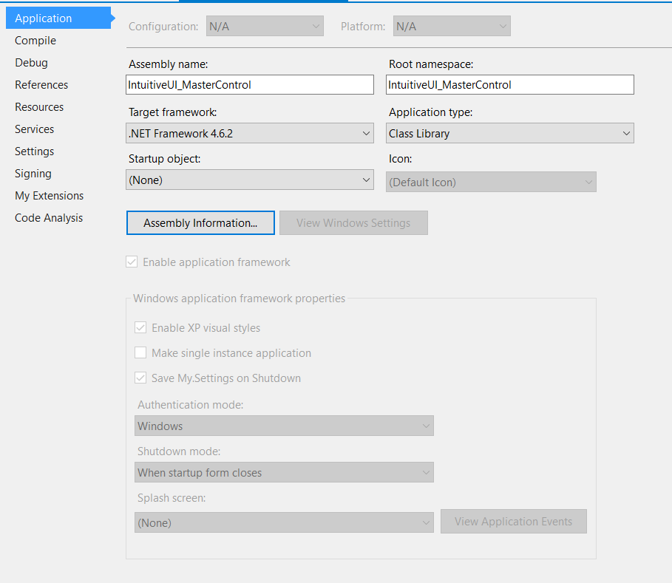672x583 pixels.
Task: Select the Signing settings page
Action: pyautogui.click(x=33, y=173)
